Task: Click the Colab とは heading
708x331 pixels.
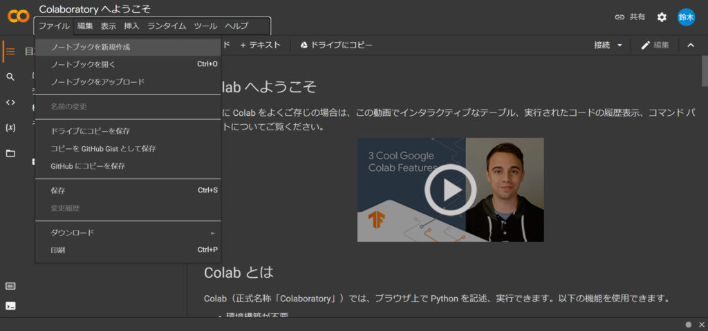Action: click(x=239, y=272)
